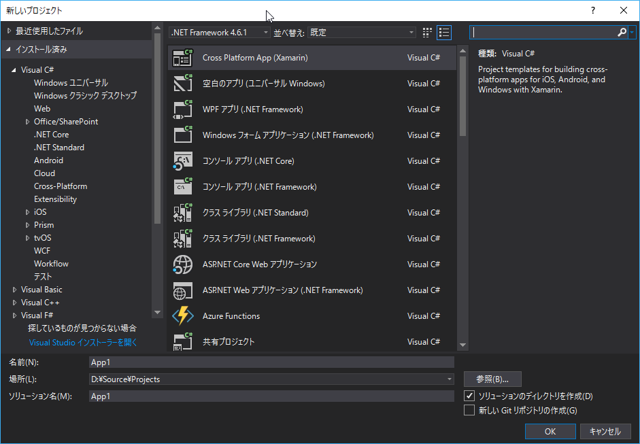Select Cross Platform App (Xamarin) template icon
The width and height of the screenshot is (640, 444).
coord(182,58)
